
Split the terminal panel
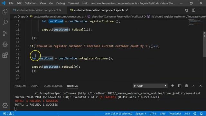coord(180,86)
